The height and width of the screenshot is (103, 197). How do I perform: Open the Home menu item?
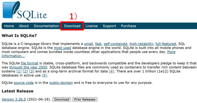(x=9, y=26)
